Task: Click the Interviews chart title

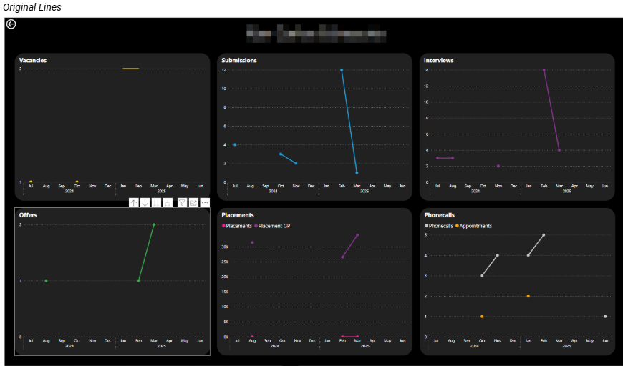Action: [439, 60]
